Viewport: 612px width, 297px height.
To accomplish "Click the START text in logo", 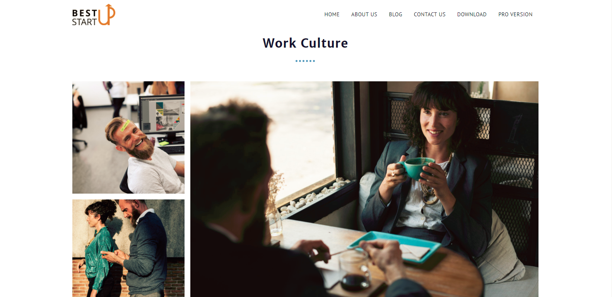I will (x=84, y=22).
